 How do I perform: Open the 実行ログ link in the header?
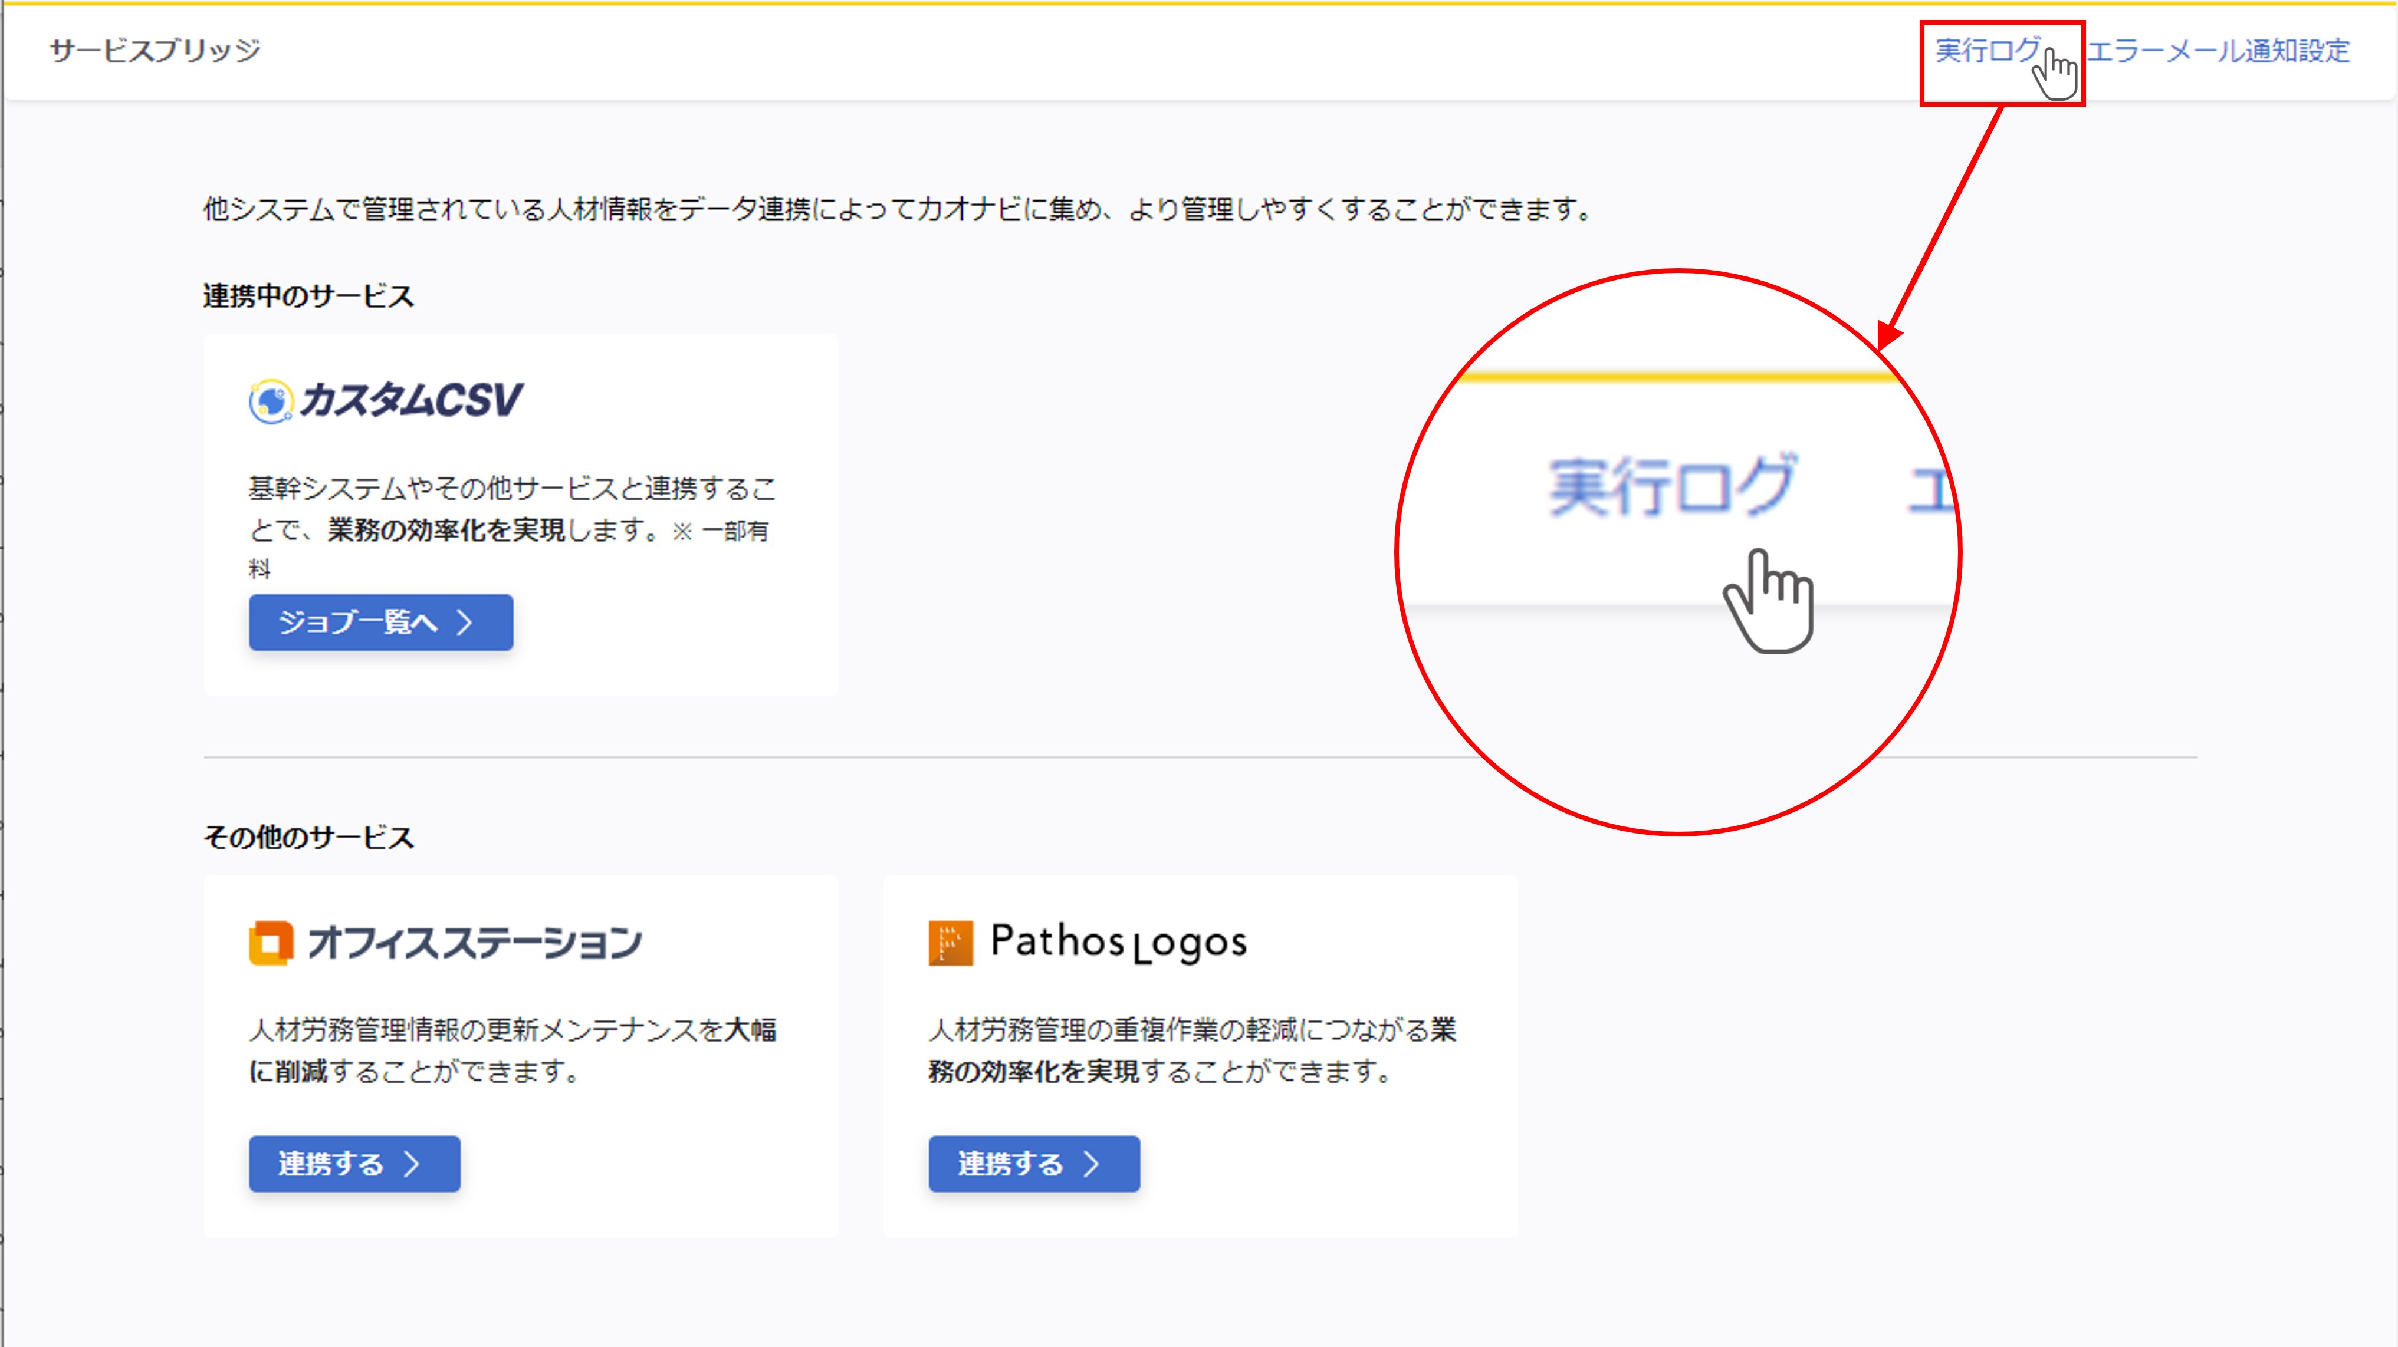click(x=1988, y=50)
